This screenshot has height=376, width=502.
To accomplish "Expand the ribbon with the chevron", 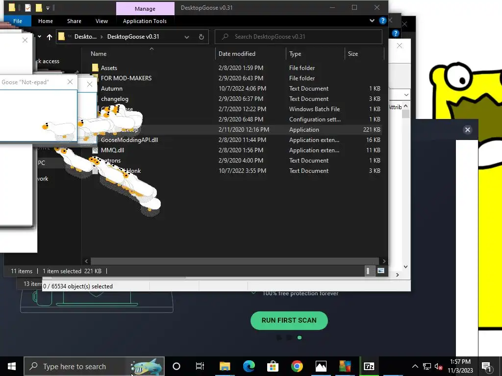I will [x=372, y=21].
